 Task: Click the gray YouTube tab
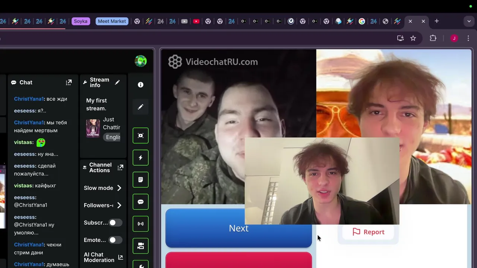tap(184, 21)
